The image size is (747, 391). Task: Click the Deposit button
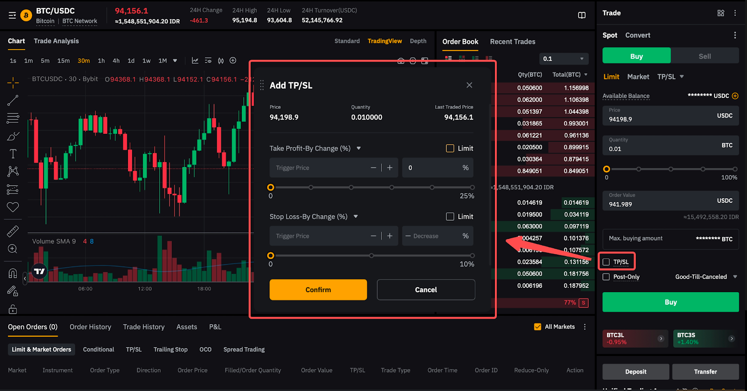(635, 371)
